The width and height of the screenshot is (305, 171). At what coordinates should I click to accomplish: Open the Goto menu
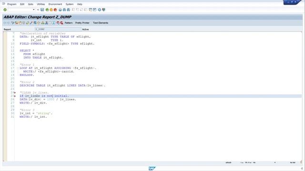[30, 4]
